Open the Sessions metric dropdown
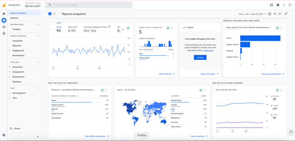This screenshot has height=141, width=295. click(56, 90)
